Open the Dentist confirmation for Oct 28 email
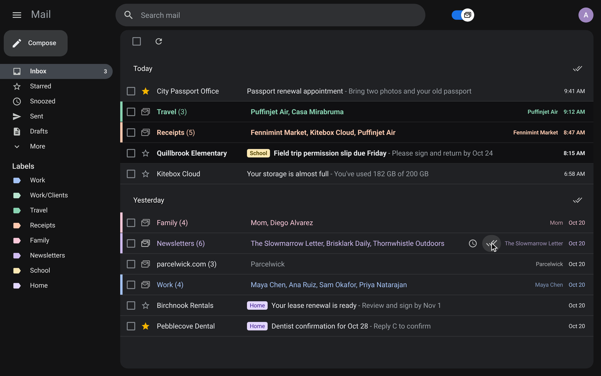601x376 pixels. tap(357, 326)
